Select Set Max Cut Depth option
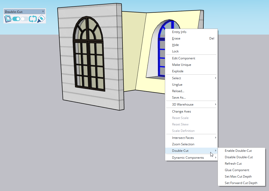 pos(238,177)
